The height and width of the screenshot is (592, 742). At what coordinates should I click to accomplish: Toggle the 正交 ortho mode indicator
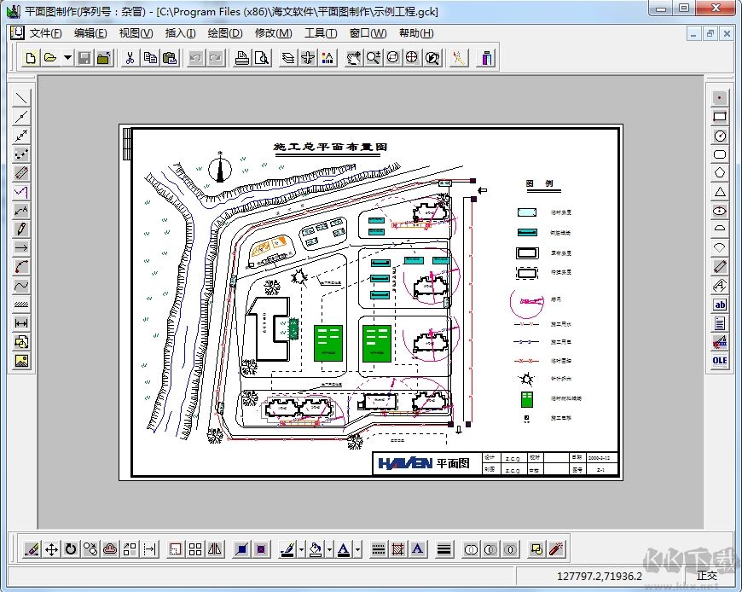click(707, 576)
